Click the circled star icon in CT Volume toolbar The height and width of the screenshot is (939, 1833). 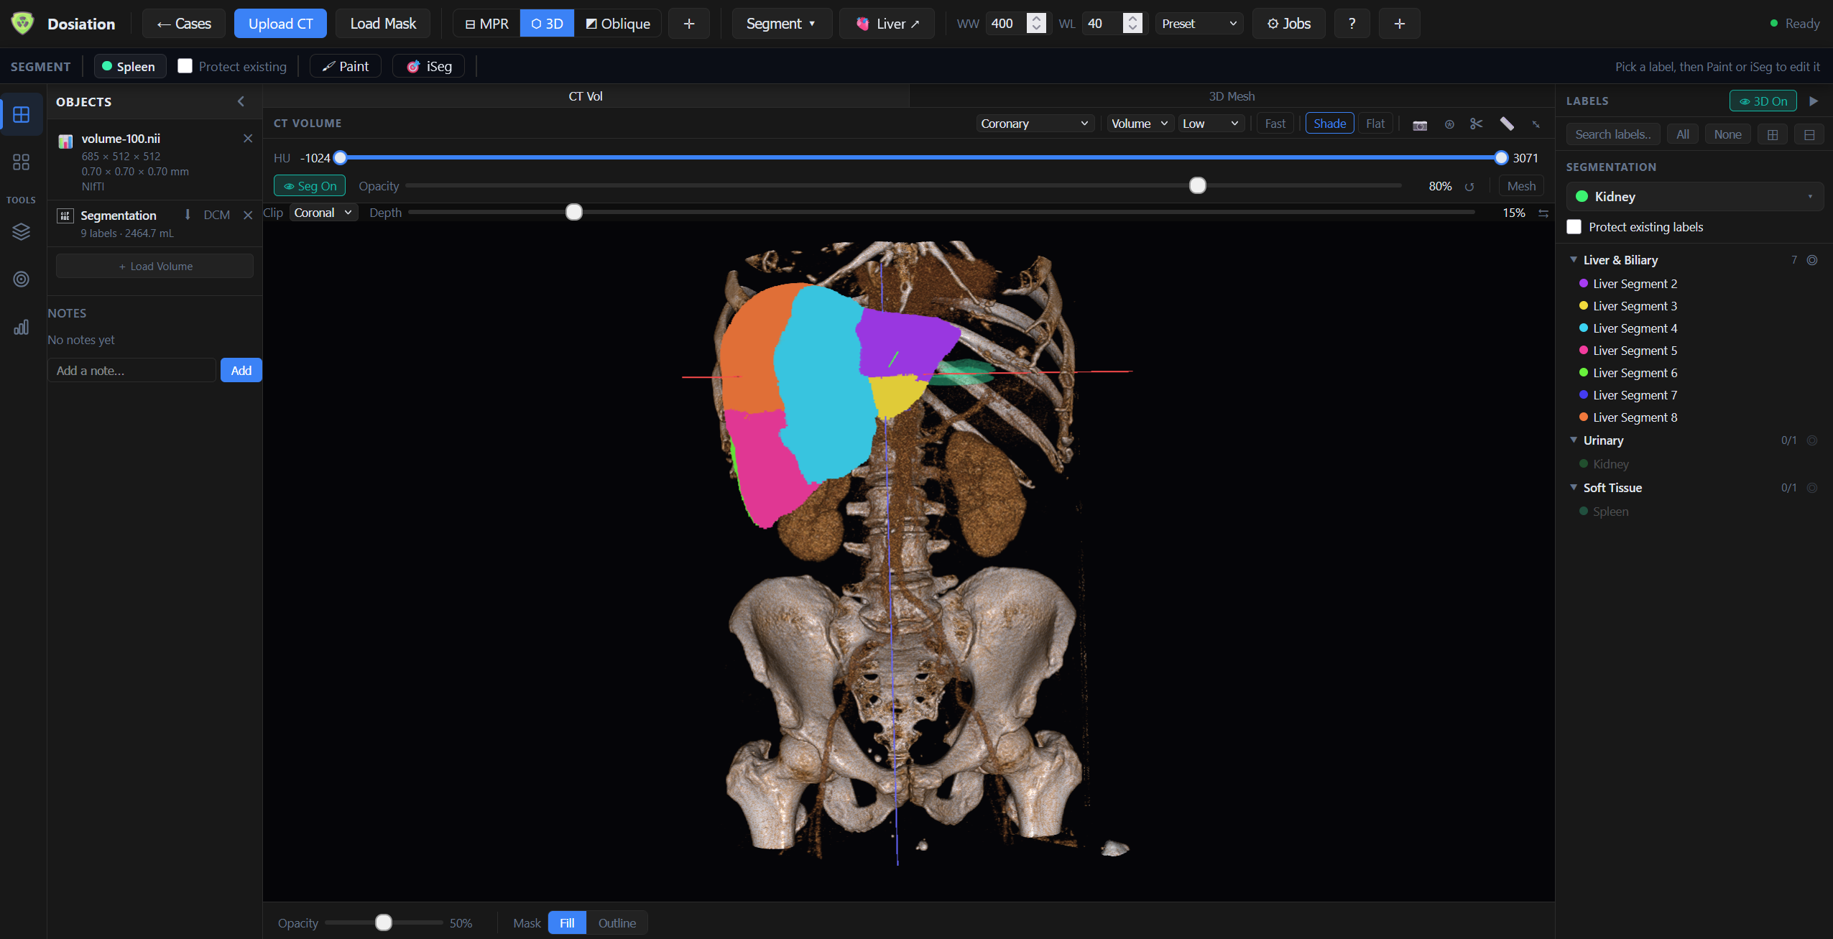1449,124
